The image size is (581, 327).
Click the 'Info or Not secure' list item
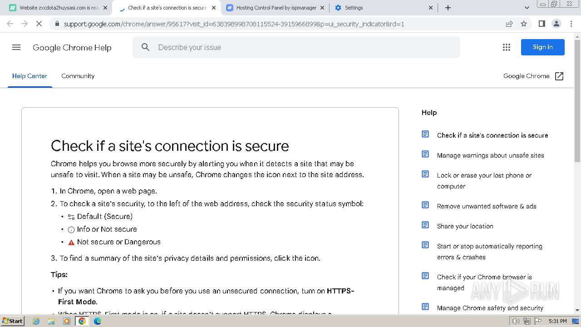107,229
